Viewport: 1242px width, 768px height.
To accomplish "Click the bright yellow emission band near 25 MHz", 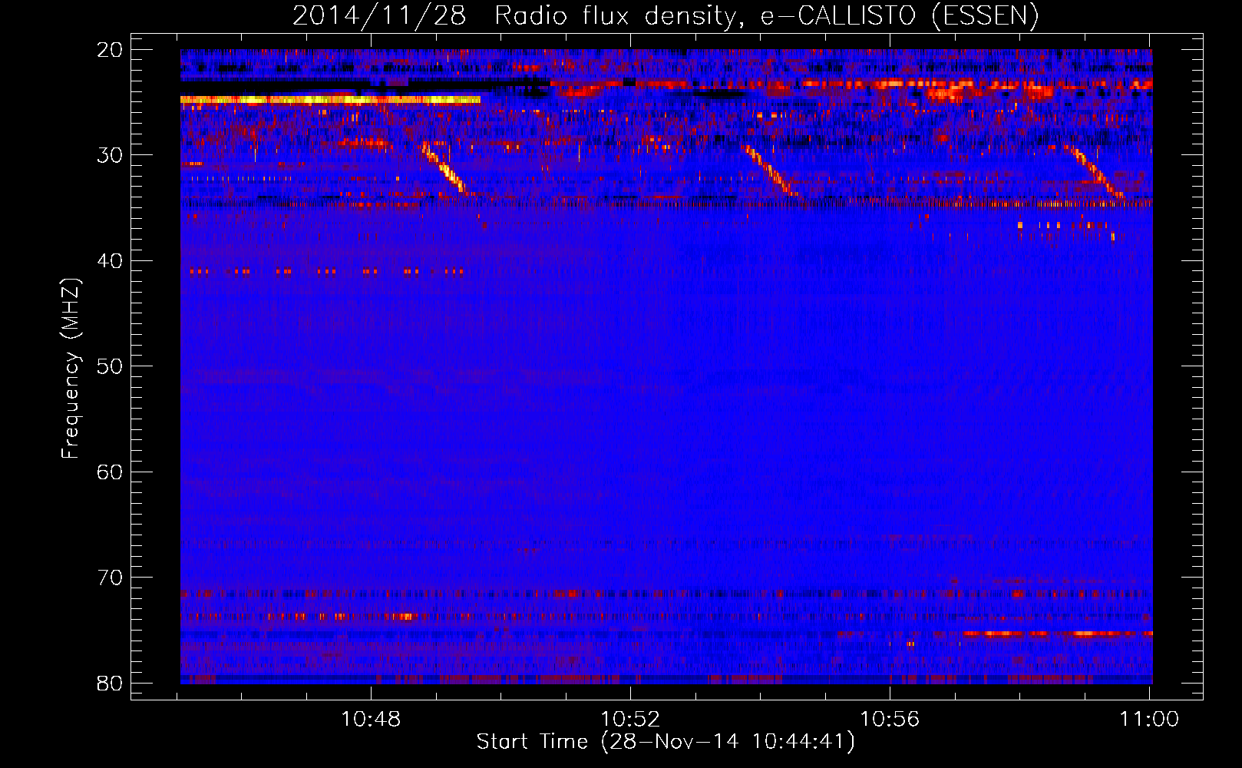I will tap(330, 100).
